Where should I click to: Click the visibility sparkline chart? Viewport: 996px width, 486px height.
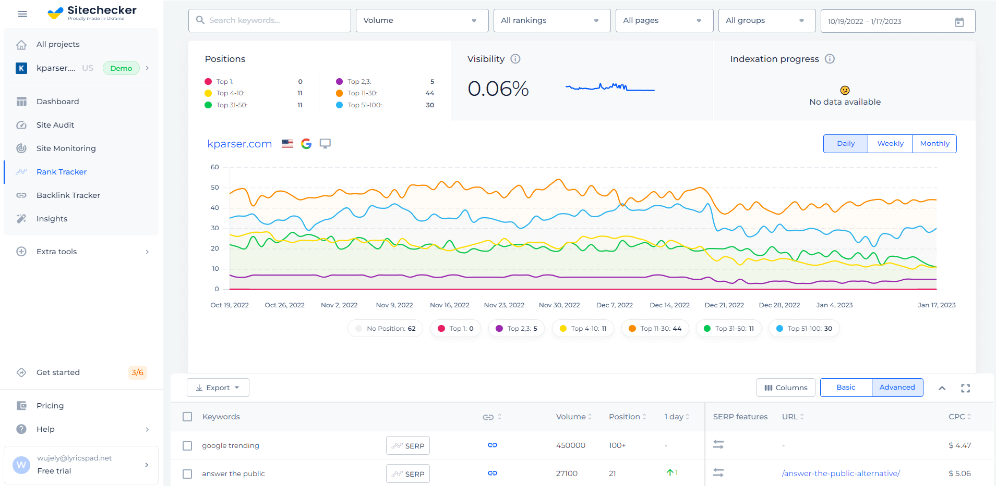[610, 87]
